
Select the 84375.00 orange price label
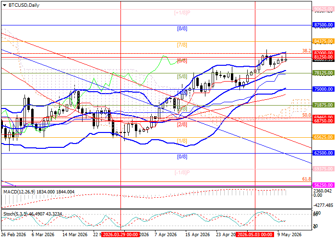click(324, 41)
